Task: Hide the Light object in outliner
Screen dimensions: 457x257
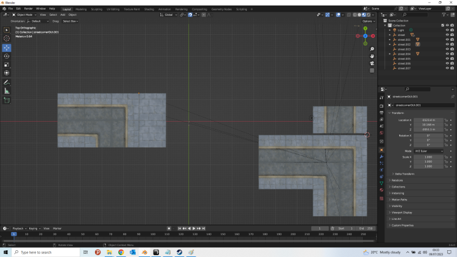Action: coord(447,30)
